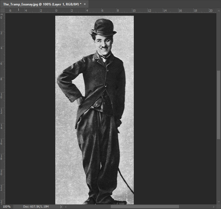Open the status bar info arrow menu
221x209 pixels.
click(61, 207)
